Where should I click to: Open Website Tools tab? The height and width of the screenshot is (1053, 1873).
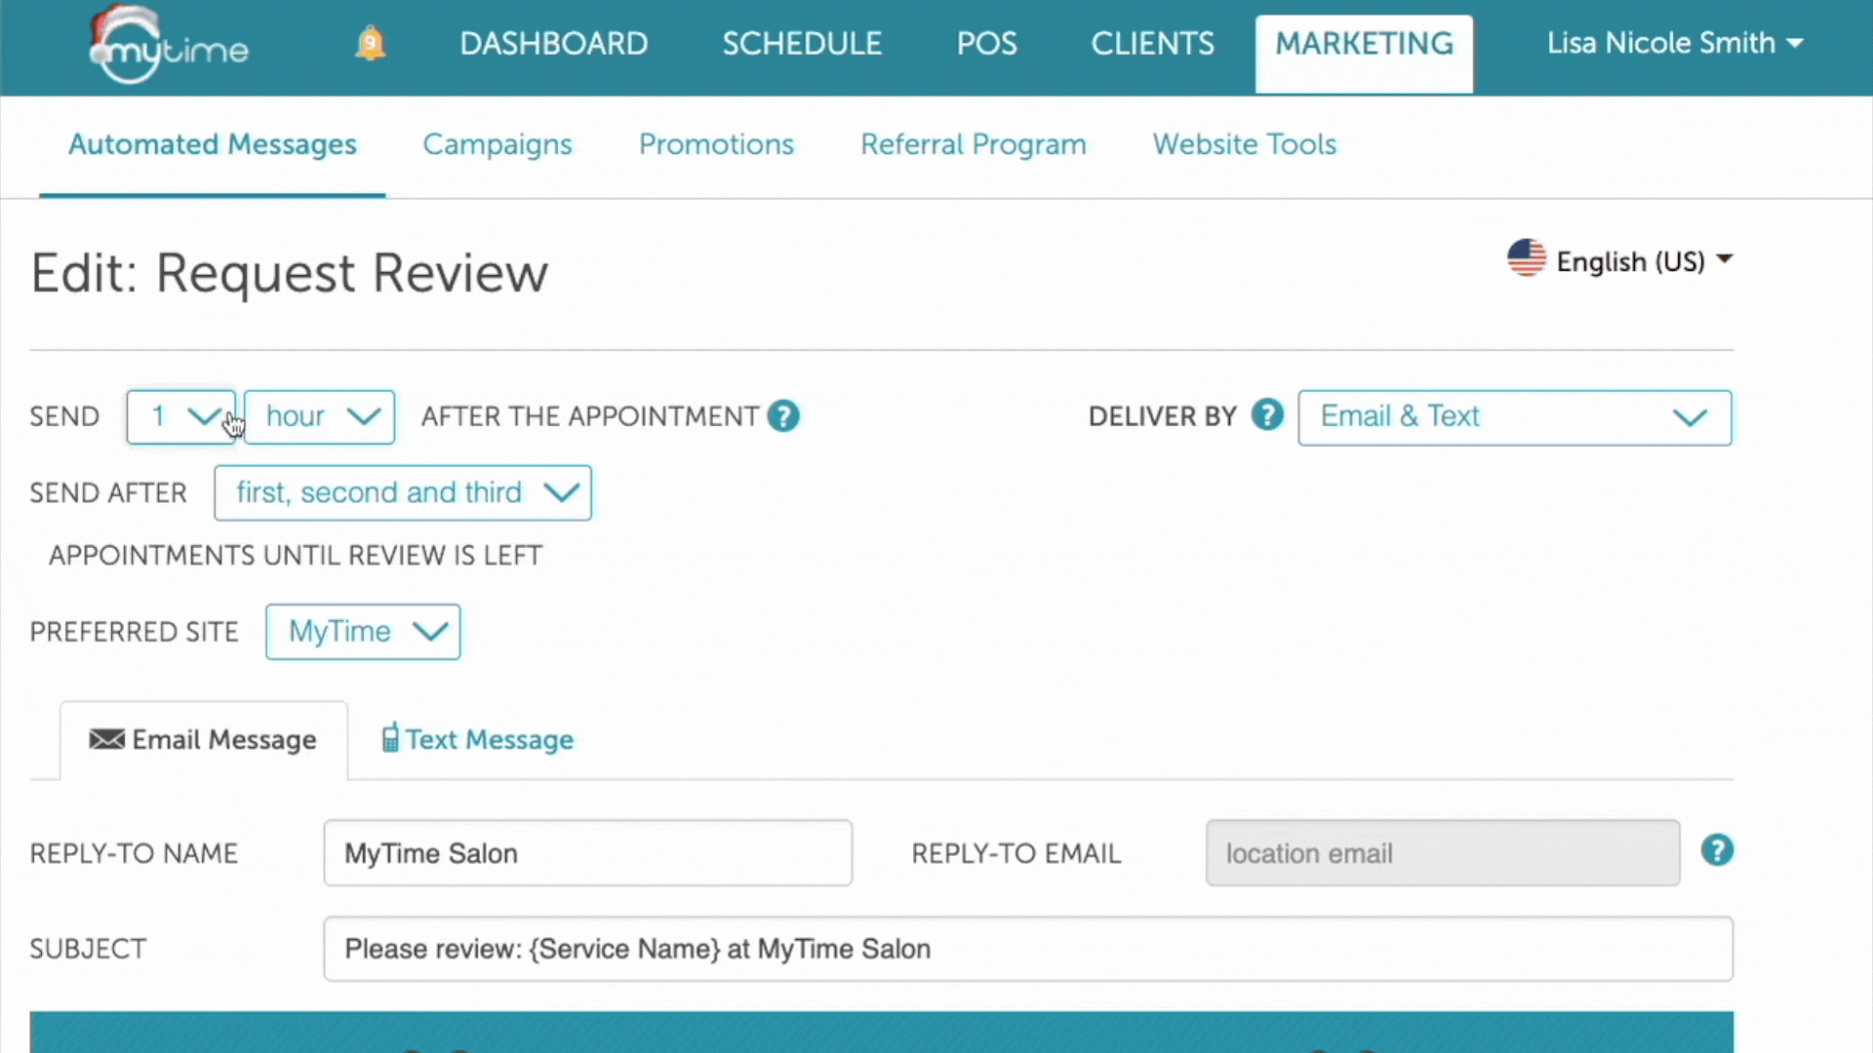(1244, 144)
